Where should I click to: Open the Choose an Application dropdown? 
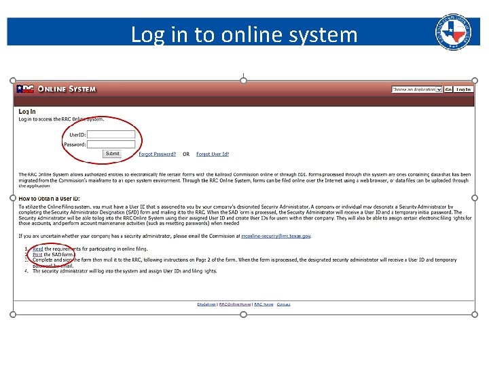pyautogui.click(x=417, y=89)
